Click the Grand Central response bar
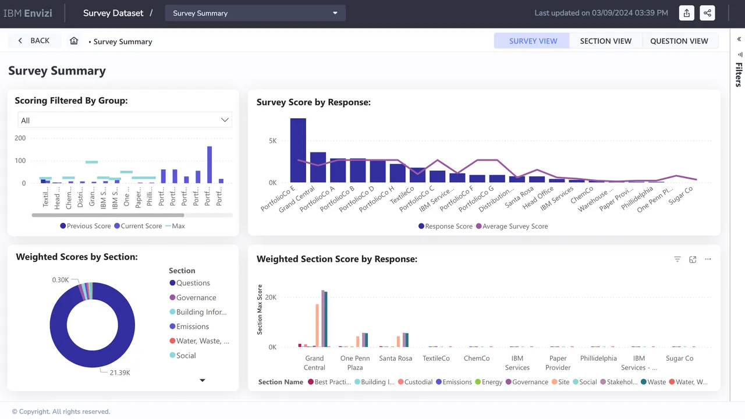Viewport: 745px width, 419px height. (x=318, y=168)
